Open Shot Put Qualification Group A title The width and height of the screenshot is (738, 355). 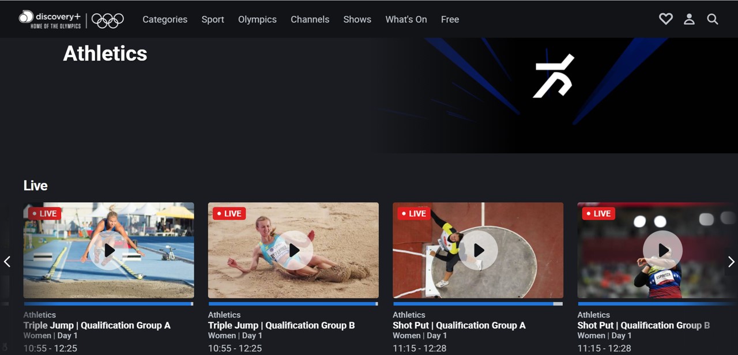point(459,325)
